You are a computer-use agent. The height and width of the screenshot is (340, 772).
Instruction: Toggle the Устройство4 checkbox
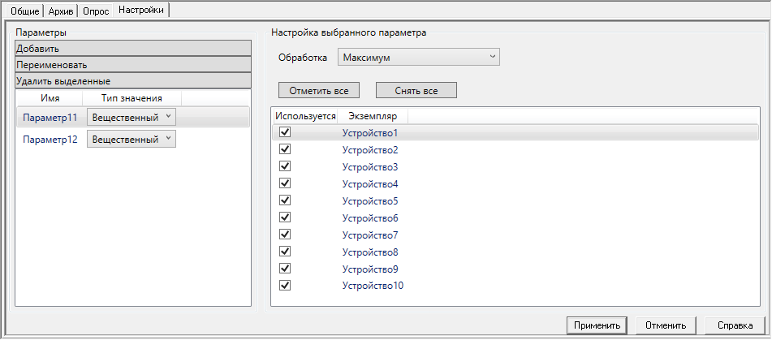[x=285, y=183]
